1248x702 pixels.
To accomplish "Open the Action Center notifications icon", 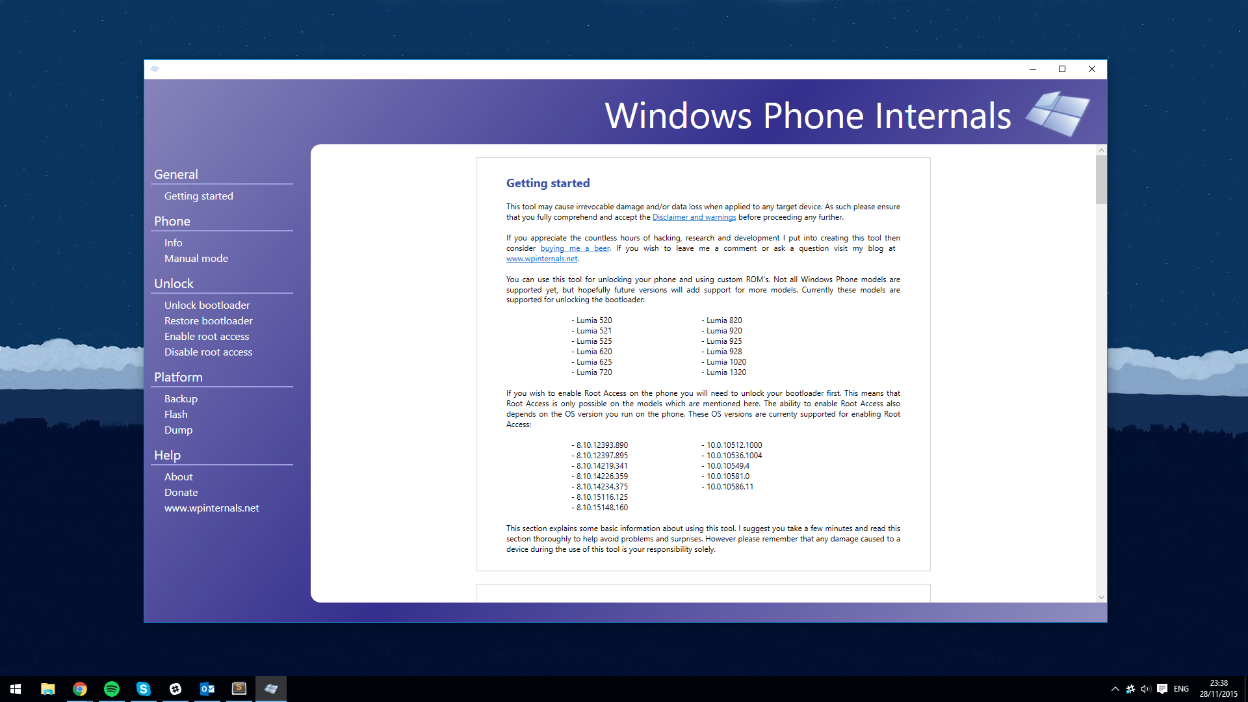I will (x=1162, y=689).
